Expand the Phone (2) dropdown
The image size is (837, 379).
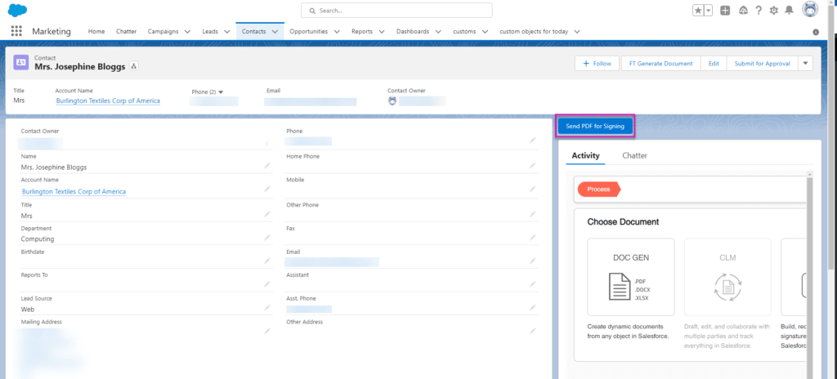(x=220, y=91)
